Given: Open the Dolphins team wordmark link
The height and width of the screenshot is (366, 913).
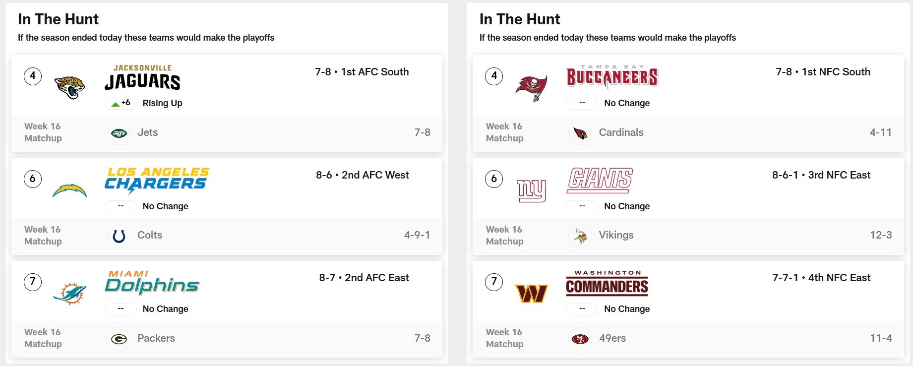Looking at the screenshot, I should pyautogui.click(x=152, y=283).
